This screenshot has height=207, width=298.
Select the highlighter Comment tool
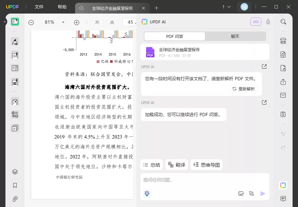15,42
